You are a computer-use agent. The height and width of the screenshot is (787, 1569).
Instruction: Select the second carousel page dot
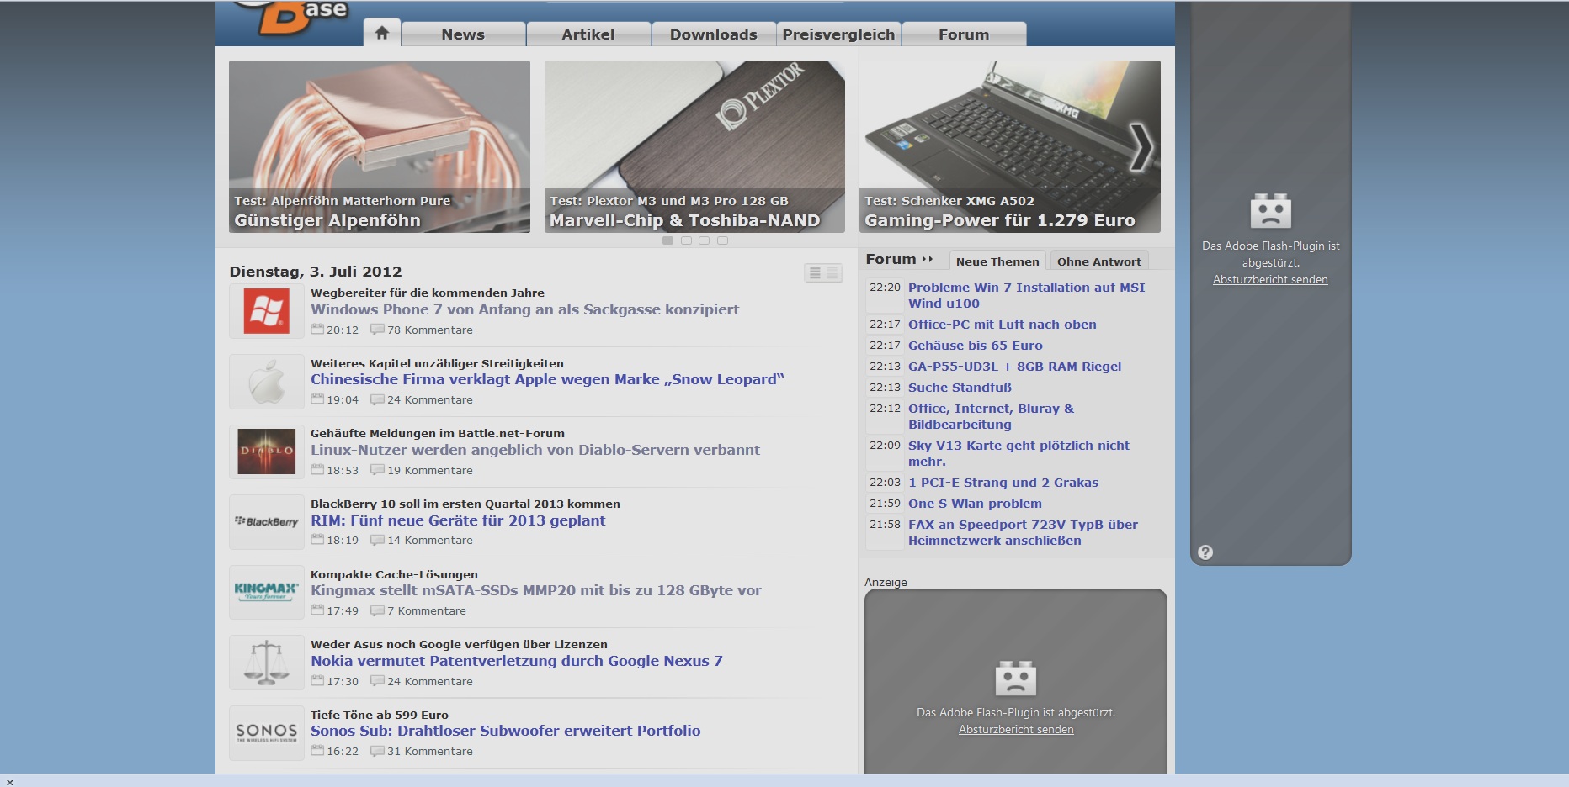[x=686, y=240]
